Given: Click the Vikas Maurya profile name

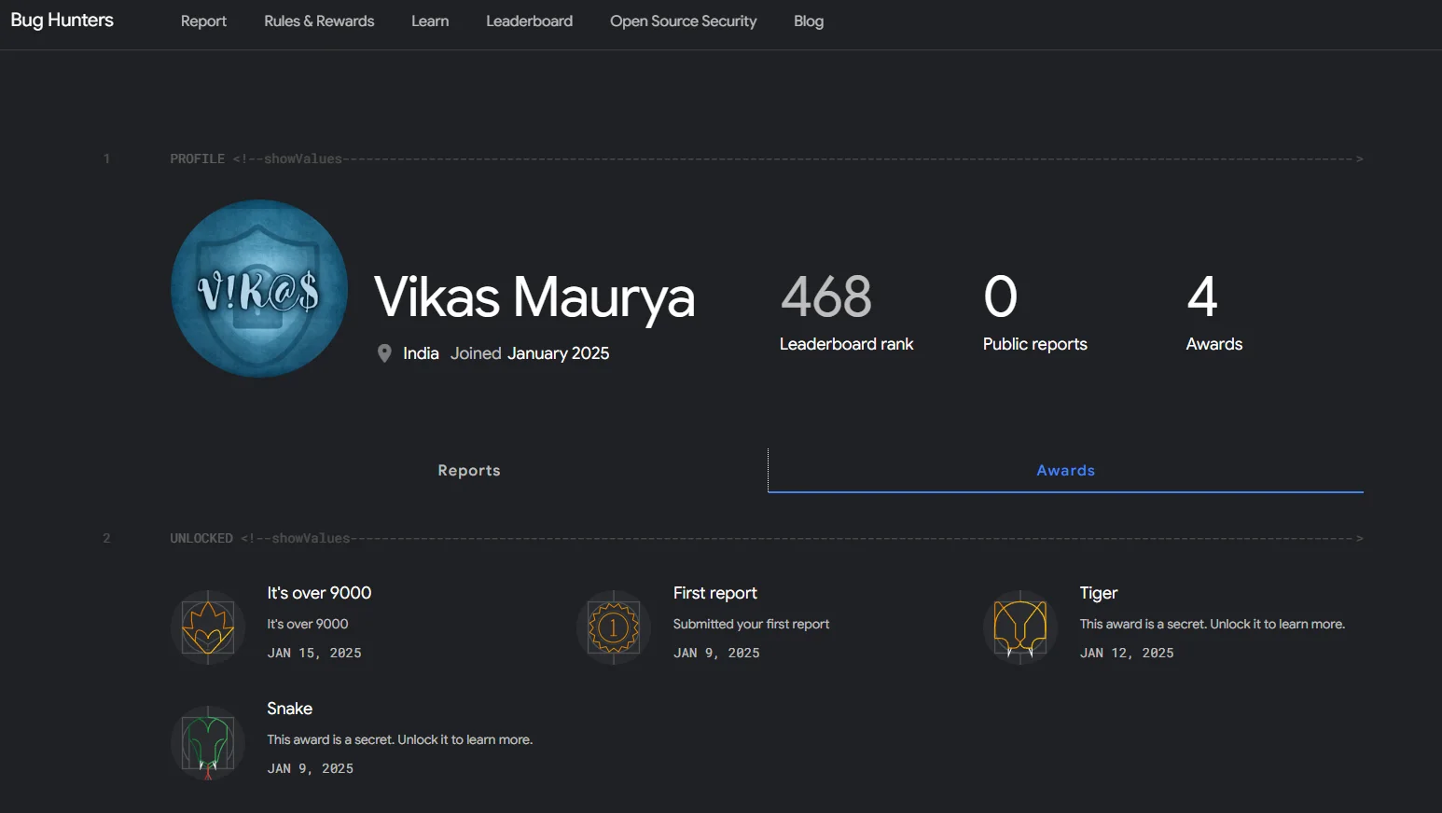Looking at the screenshot, I should pyautogui.click(x=534, y=297).
